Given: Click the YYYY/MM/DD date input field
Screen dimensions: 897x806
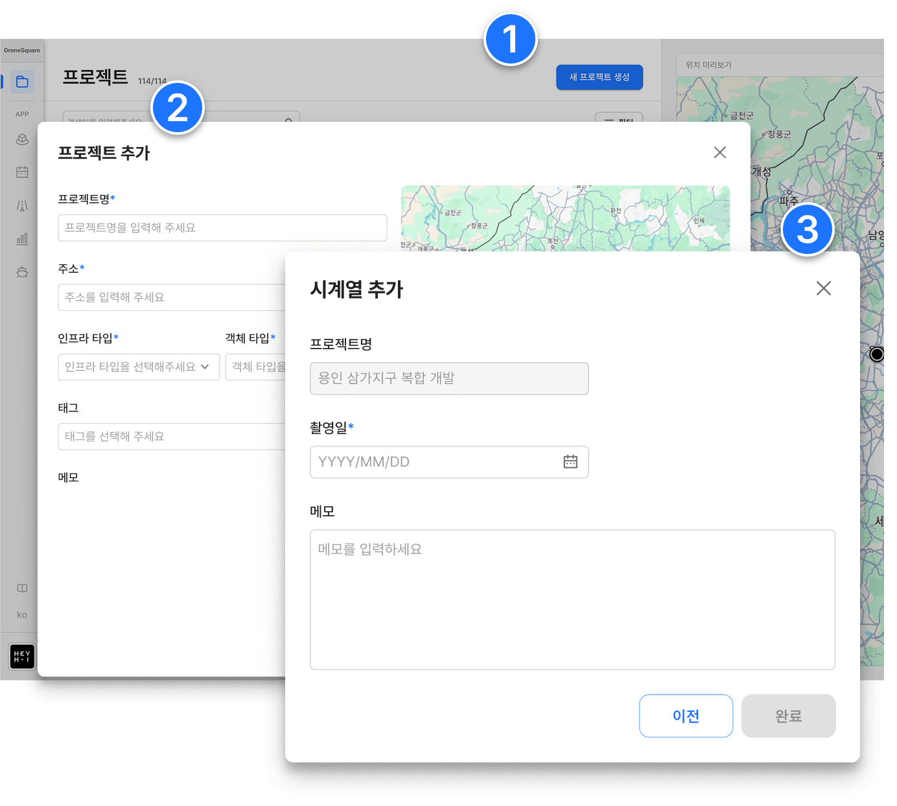Looking at the screenshot, I should (x=434, y=461).
